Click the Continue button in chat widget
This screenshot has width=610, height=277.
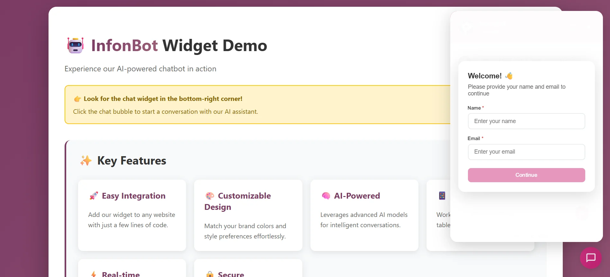tap(526, 175)
